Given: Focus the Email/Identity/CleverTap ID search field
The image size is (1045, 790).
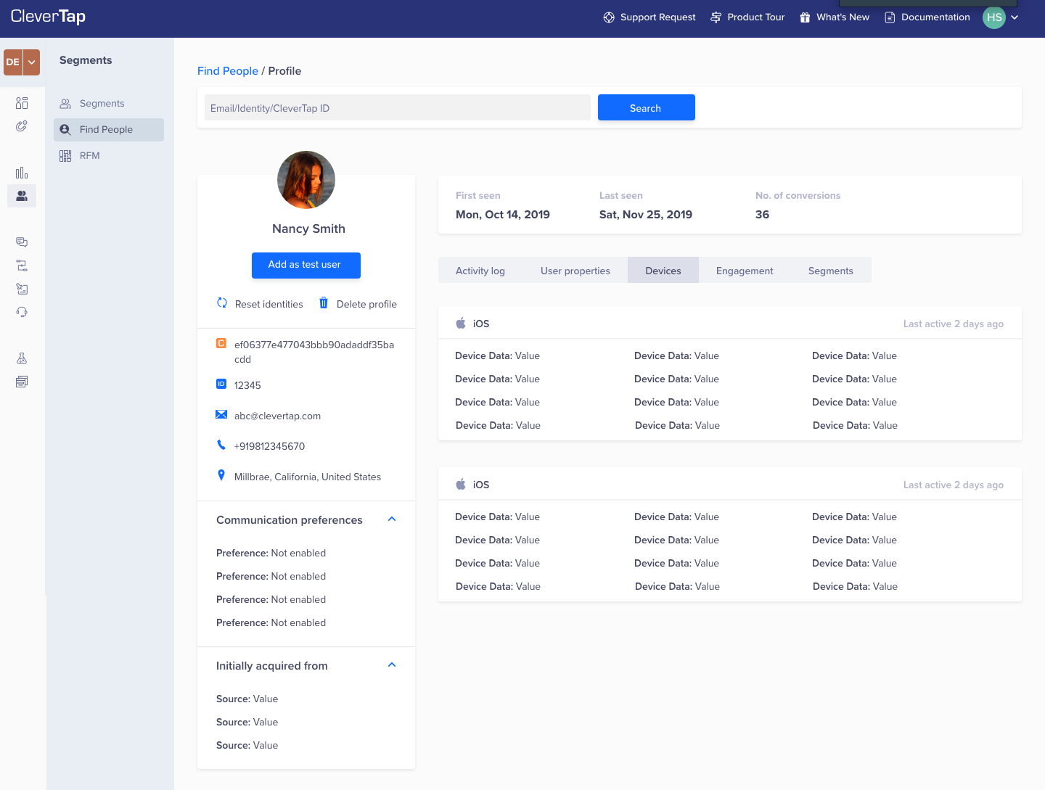Looking at the screenshot, I should (397, 108).
